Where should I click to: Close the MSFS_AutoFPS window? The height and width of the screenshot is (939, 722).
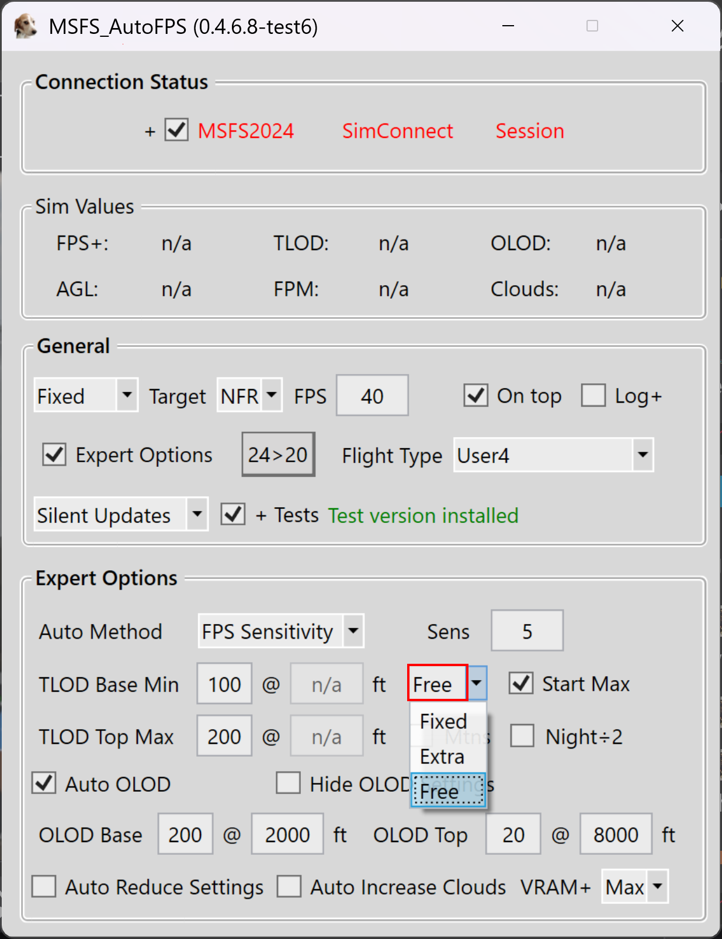pyautogui.click(x=678, y=26)
